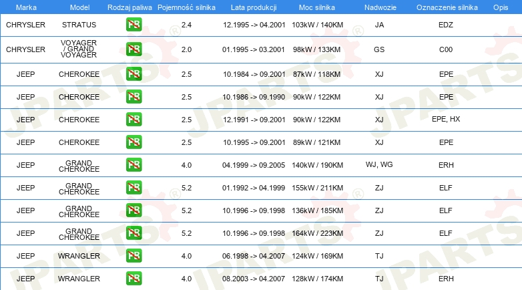Click the 136kW / 185KM power cell
The height and width of the screenshot is (290, 522).
click(317, 210)
